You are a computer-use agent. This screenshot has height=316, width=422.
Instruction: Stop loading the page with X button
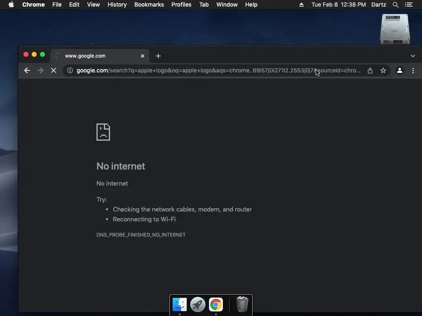54,70
